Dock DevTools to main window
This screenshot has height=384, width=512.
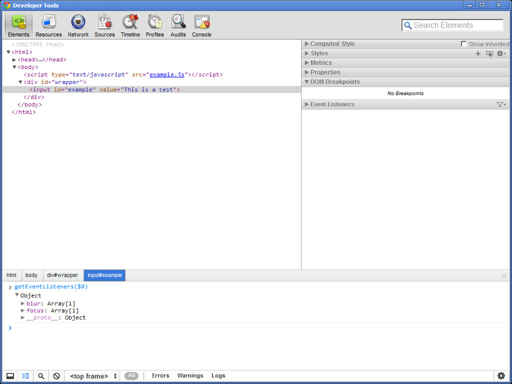tap(10, 376)
